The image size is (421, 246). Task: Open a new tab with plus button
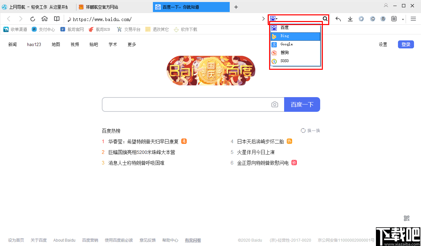pos(236,7)
